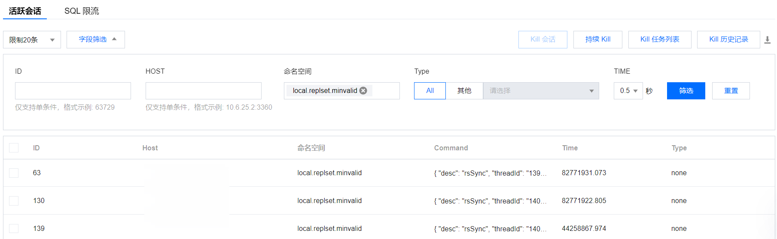Viewport: 777px width, 239px height.
Task: Select the All type option
Action: pos(430,91)
